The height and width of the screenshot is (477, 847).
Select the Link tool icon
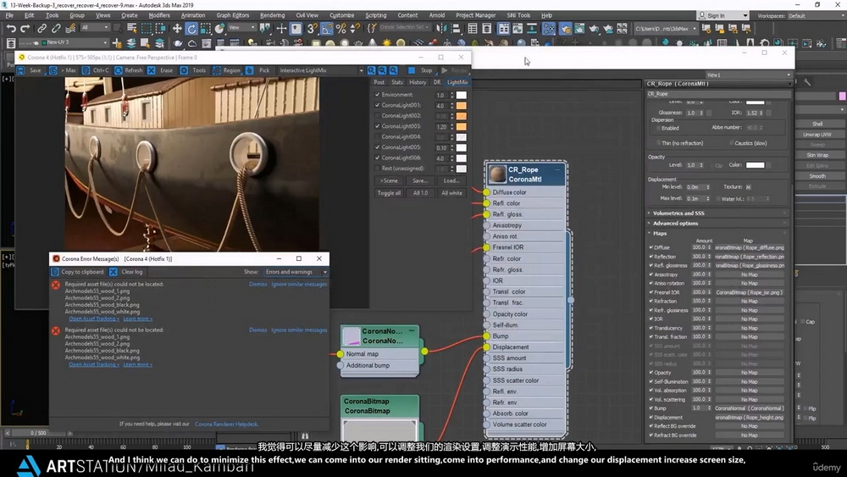click(42, 29)
